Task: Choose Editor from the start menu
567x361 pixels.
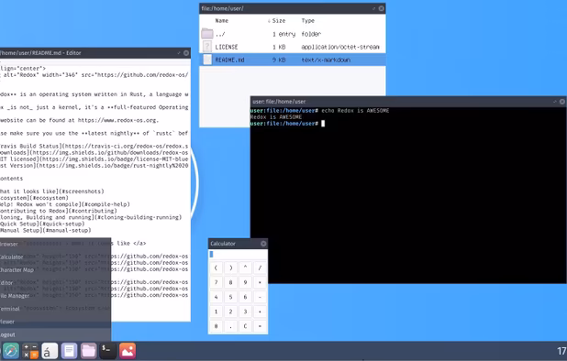Action: (x=55, y=283)
